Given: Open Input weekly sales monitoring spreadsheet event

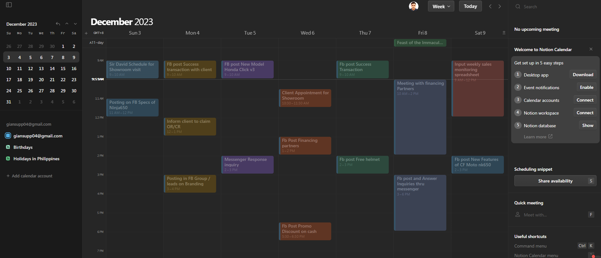Looking at the screenshot, I should click(x=477, y=89).
